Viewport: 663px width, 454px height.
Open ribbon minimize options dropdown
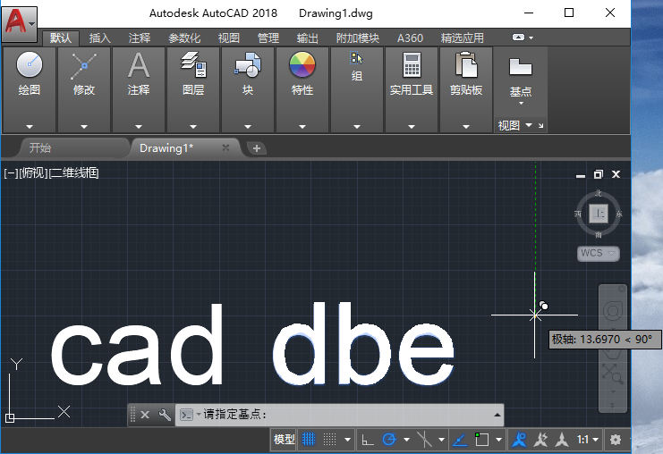(531, 38)
